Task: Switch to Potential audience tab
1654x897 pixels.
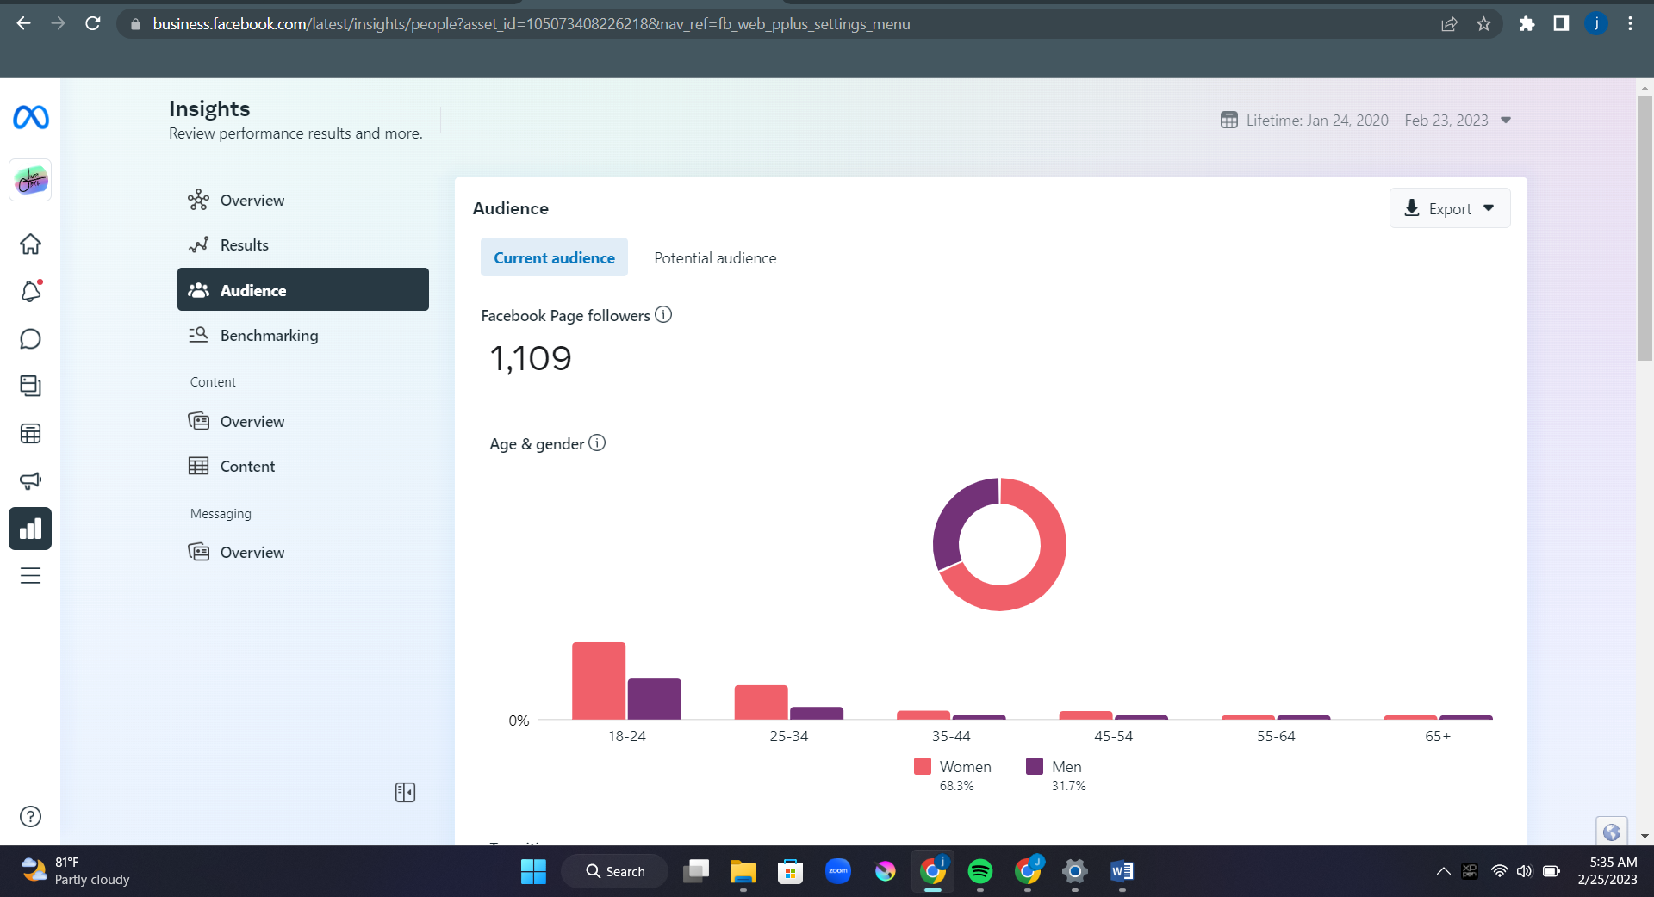Action: [x=715, y=257]
